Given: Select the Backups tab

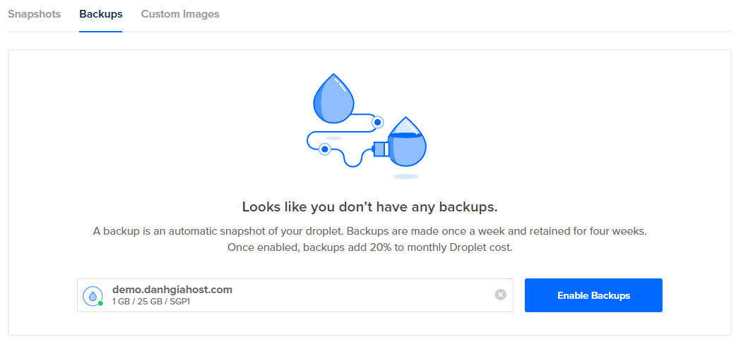Looking at the screenshot, I should pyautogui.click(x=100, y=14).
